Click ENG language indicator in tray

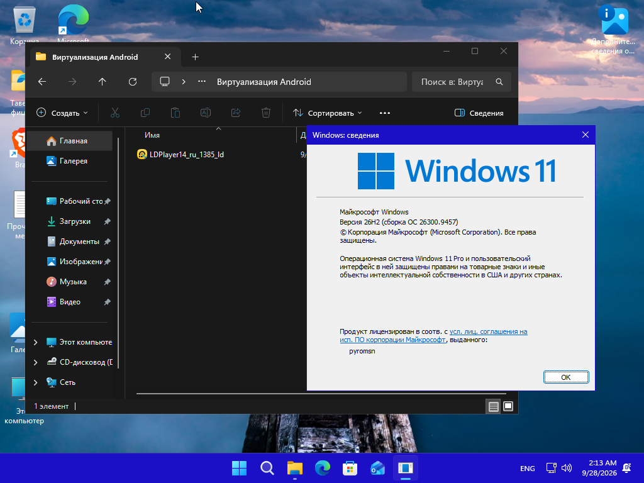coord(528,468)
